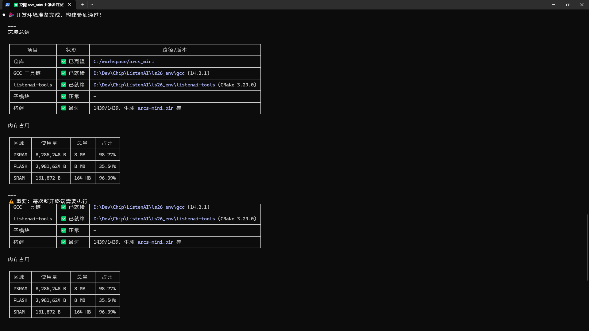Click the green check beside 已克隆
The width and height of the screenshot is (589, 331).
(x=64, y=62)
